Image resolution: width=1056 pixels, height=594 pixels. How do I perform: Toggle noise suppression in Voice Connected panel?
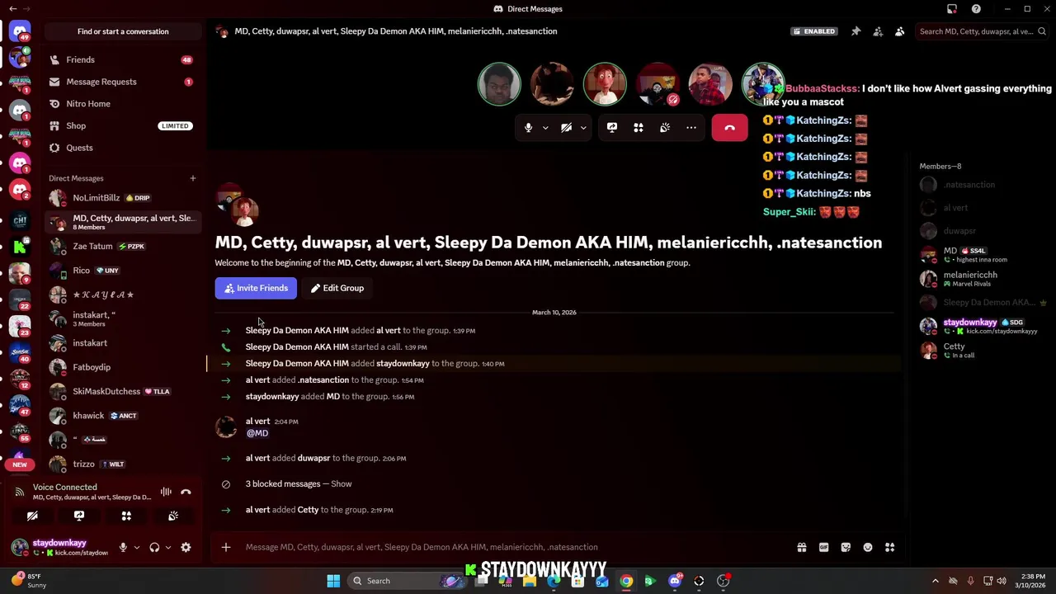tap(166, 492)
